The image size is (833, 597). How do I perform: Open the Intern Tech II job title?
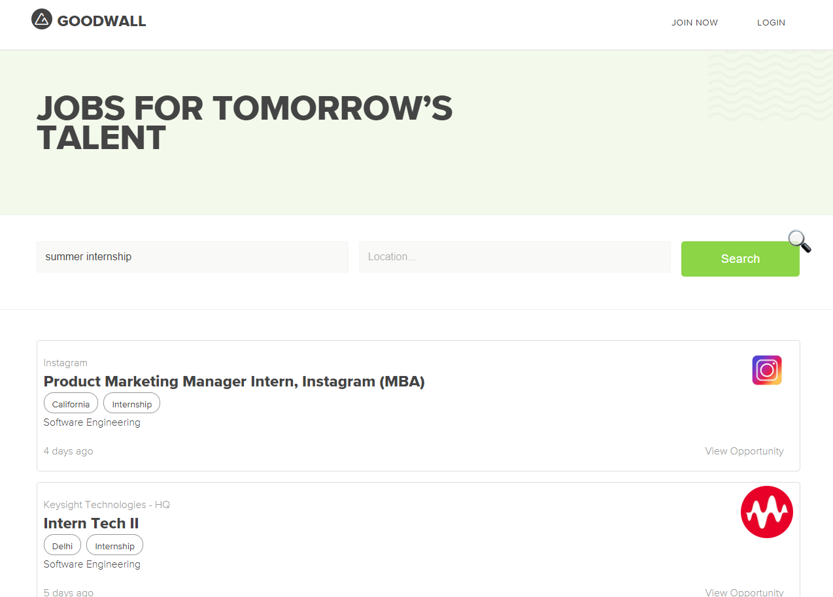[x=91, y=523]
